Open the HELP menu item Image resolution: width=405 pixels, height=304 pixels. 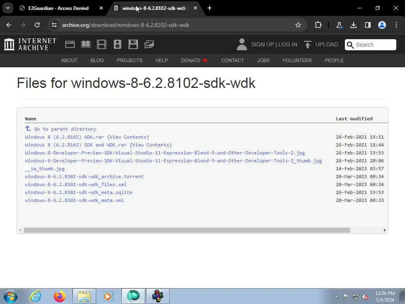pyautogui.click(x=162, y=61)
